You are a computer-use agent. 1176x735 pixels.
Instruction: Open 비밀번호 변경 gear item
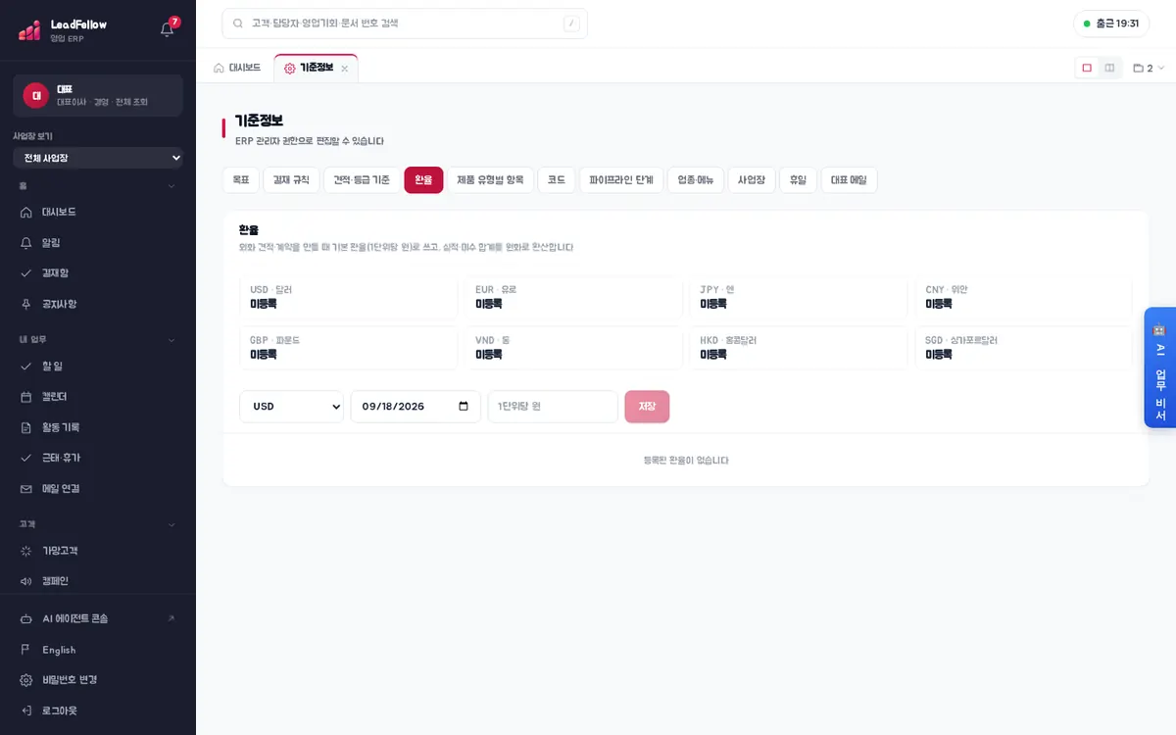click(x=98, y=680)
